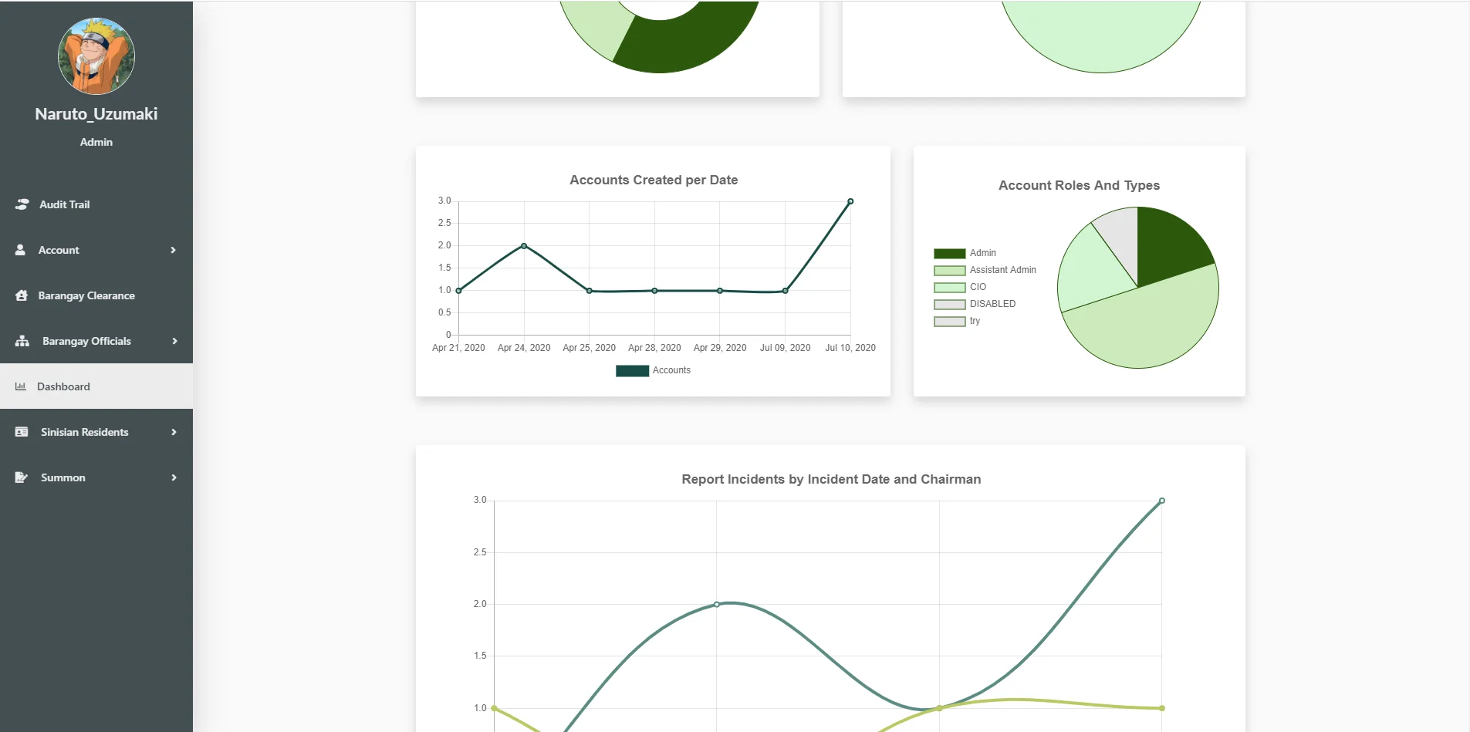Click the Report Incidents chart title

(831, 479)
